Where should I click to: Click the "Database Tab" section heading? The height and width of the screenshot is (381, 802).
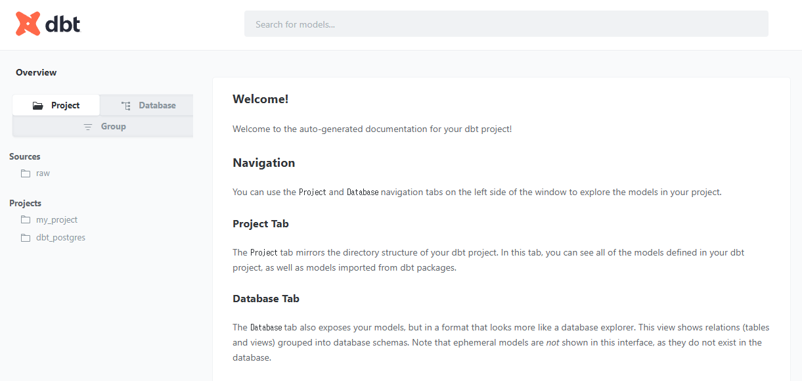coord(265,298)
